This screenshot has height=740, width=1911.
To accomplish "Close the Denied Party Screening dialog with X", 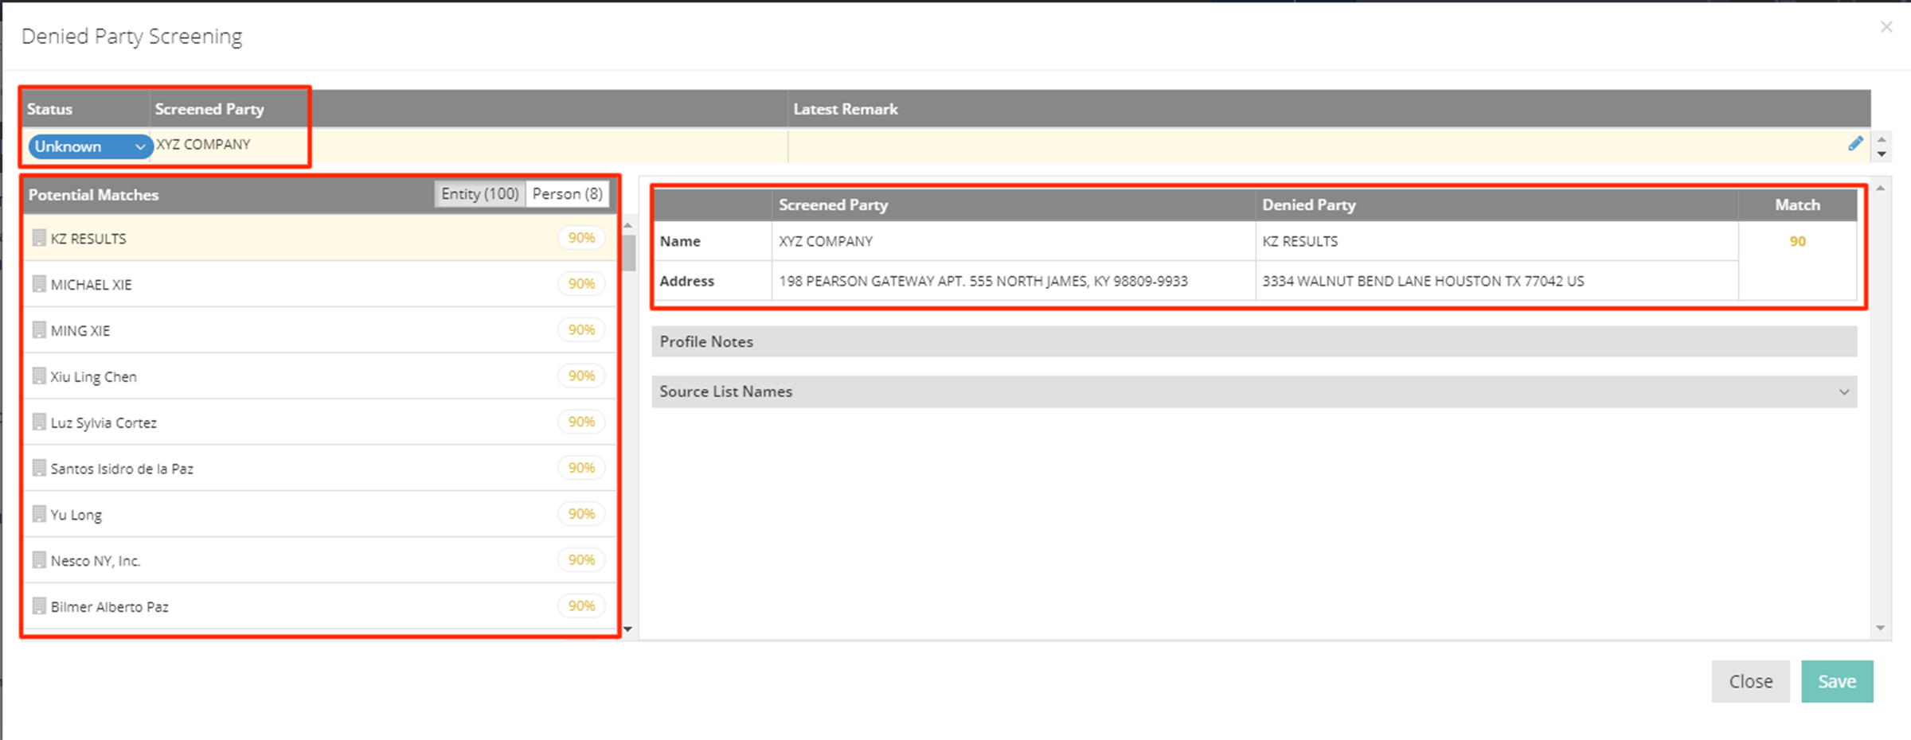I will (1886, 27).
